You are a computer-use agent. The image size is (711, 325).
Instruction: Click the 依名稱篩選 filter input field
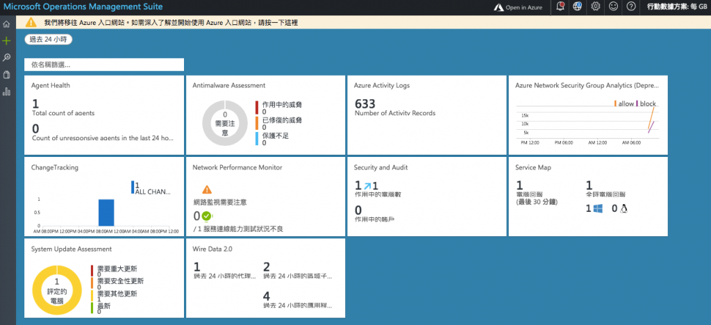coord(104,65)
